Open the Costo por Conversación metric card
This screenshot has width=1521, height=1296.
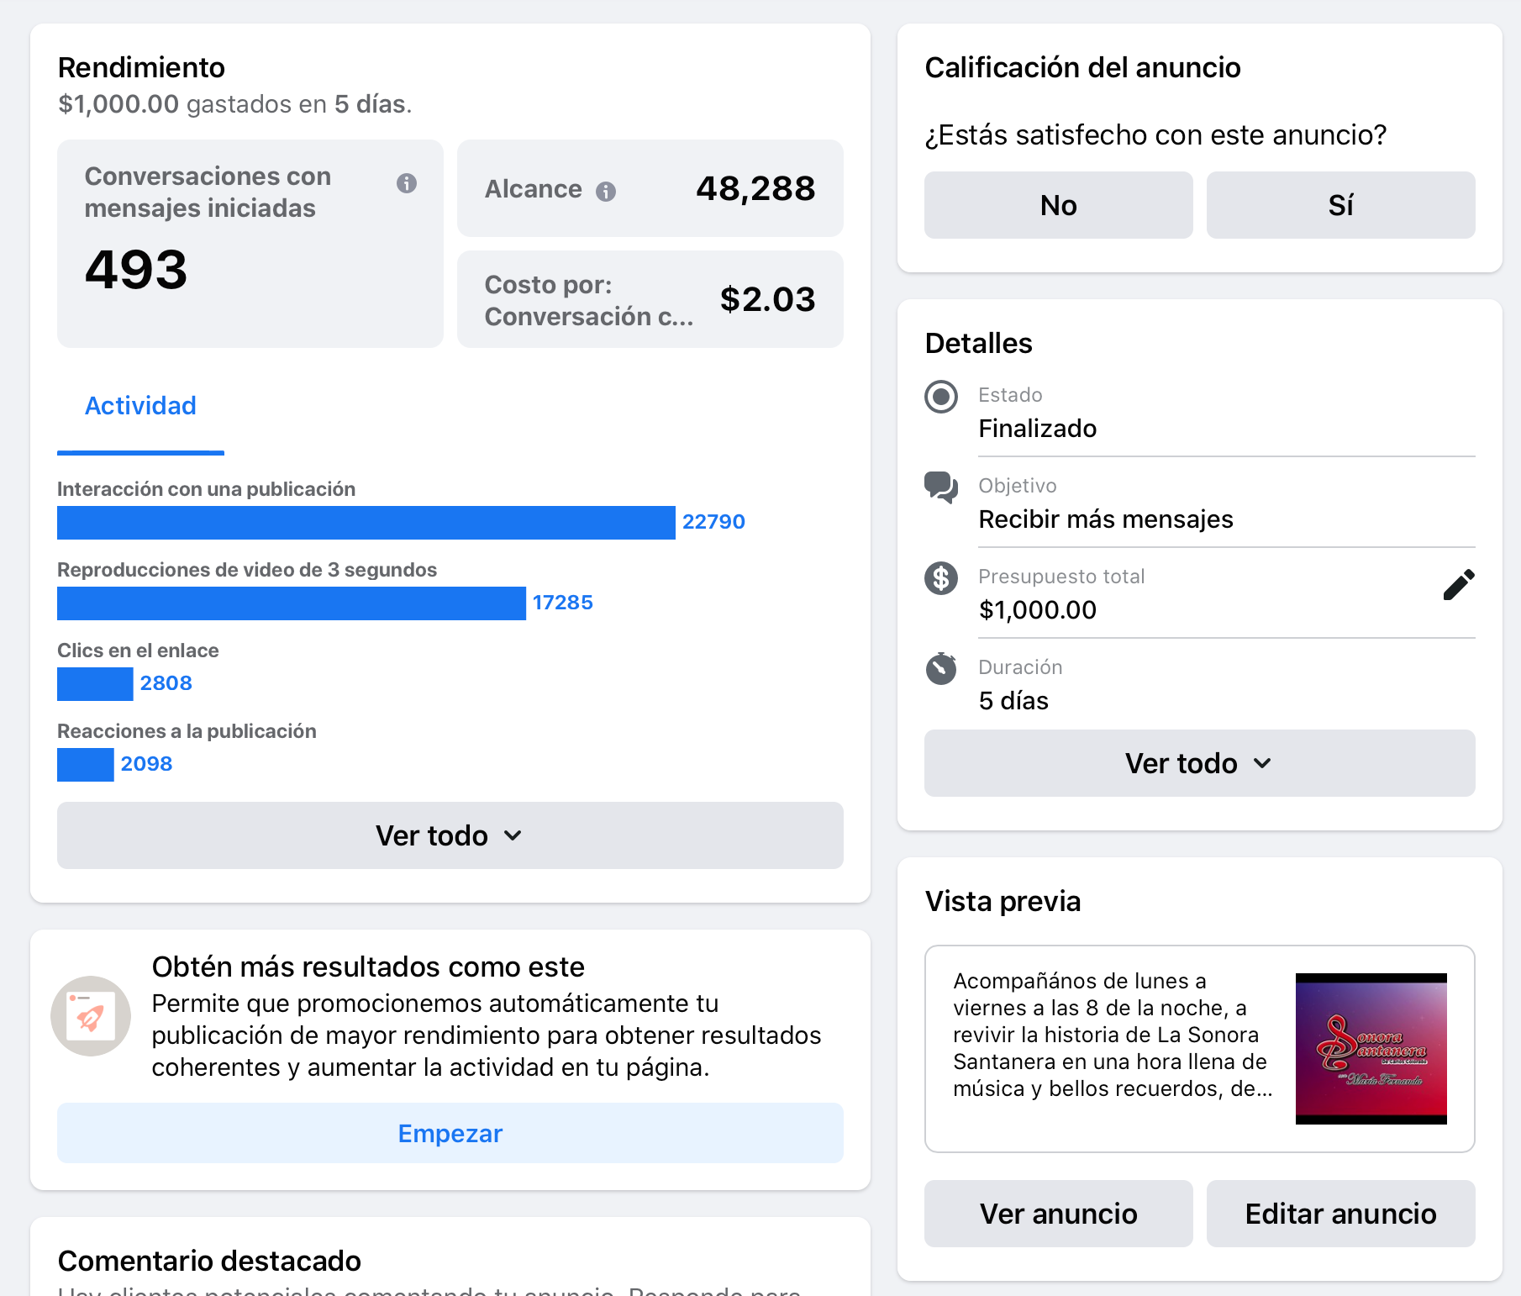click(x=650, y=299)
